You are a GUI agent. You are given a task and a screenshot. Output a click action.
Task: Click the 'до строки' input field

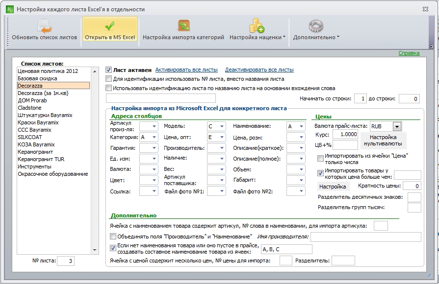click(409, 99)
